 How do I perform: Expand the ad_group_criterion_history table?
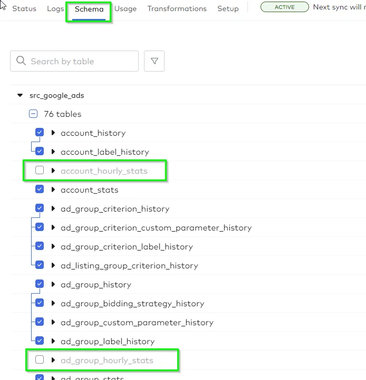point(53,208)
